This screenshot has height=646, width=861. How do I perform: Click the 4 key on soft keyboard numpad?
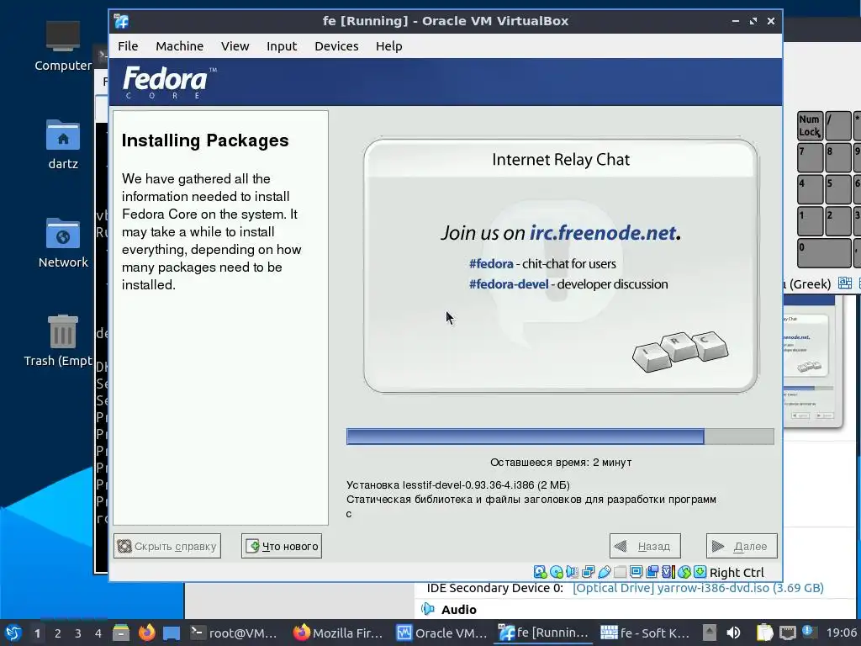click(x=810, y=189)
